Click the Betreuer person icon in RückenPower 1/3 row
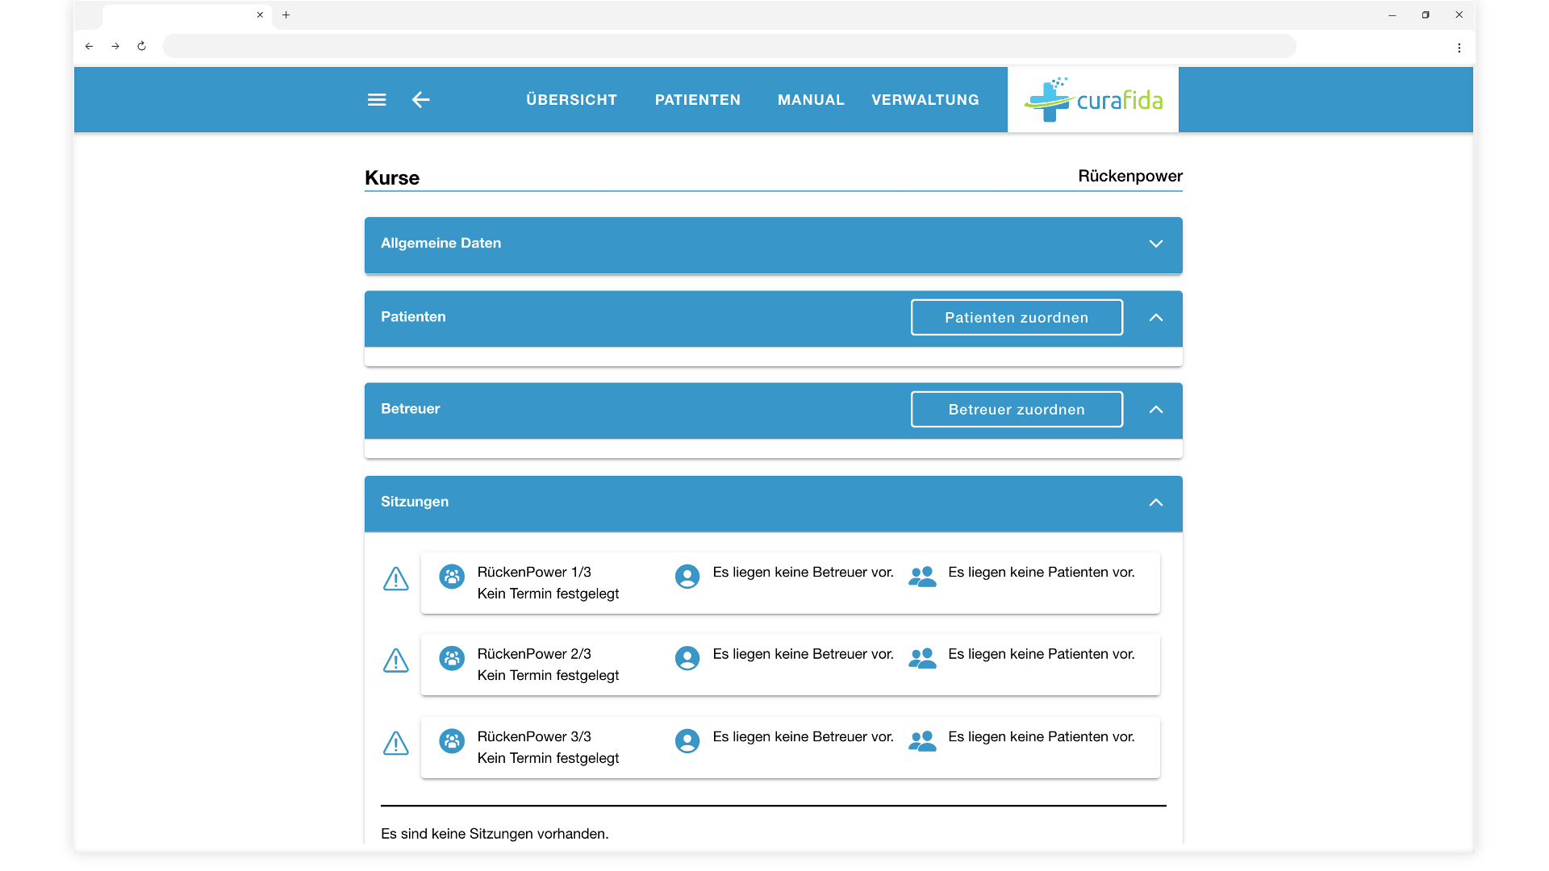The image size is (1549, 871). (687, 577)
